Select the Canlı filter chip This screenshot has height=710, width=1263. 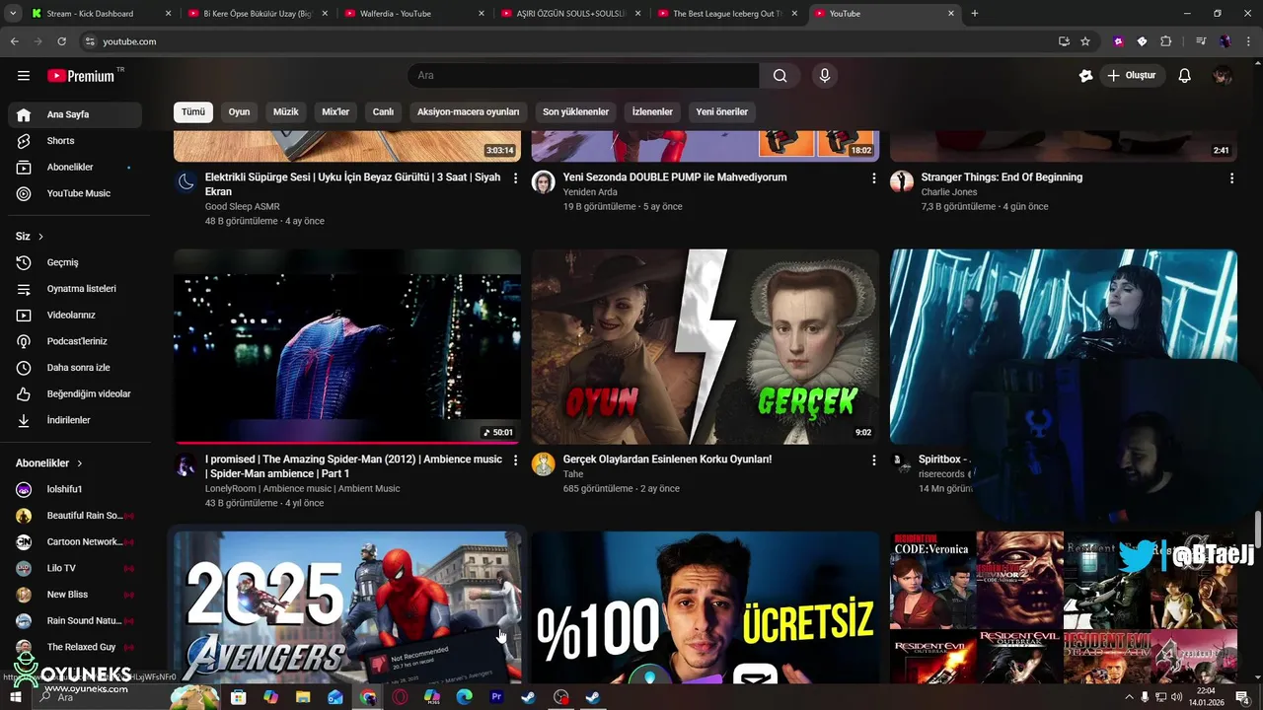tap(383, 111)
